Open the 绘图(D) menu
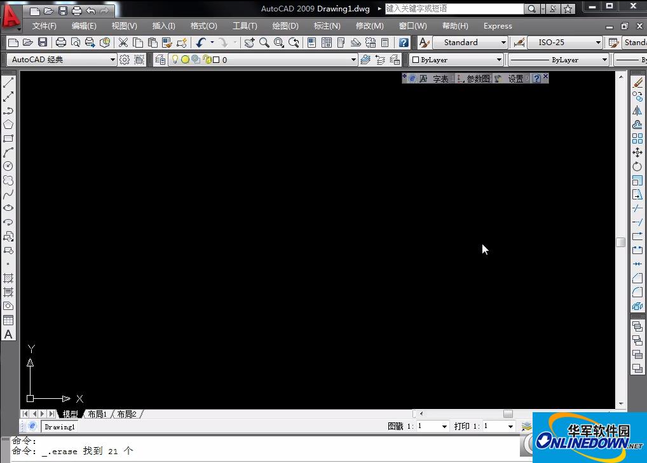 285,25
